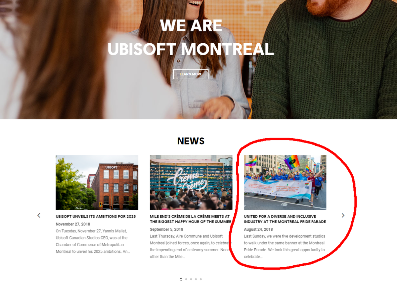Open the Ubisoft brick building thumbnail

pyautogui.click(x=97, y=183)
